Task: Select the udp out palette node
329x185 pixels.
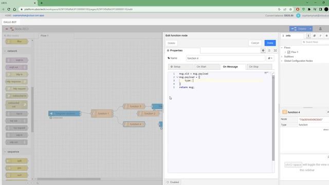Action: (17, 142)
